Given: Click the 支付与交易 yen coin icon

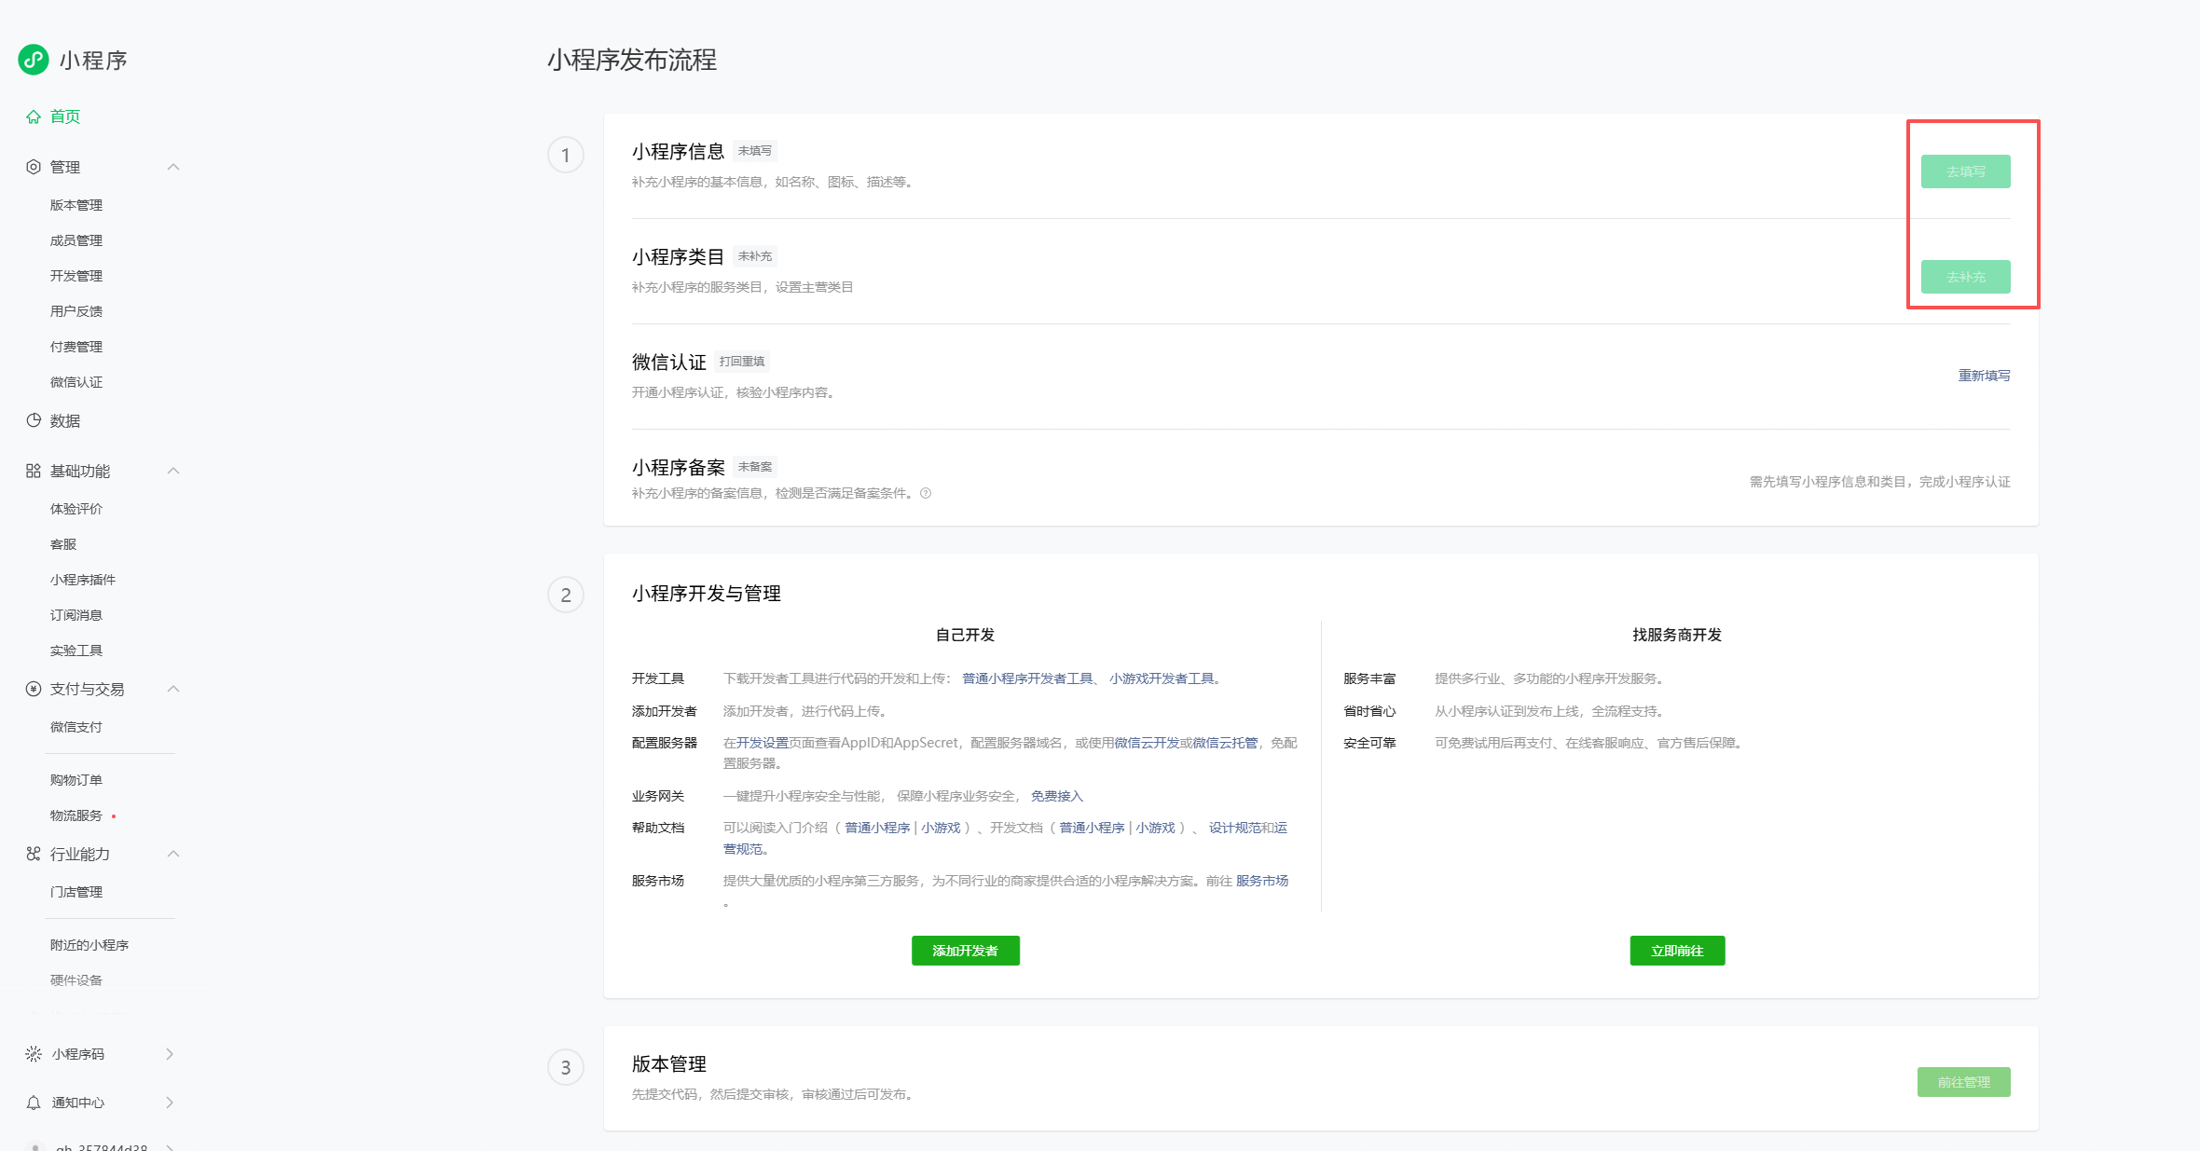Looking at the screenshot, I should point(34,689).
